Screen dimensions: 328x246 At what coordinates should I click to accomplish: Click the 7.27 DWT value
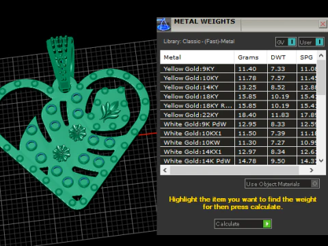pos(277,143)
